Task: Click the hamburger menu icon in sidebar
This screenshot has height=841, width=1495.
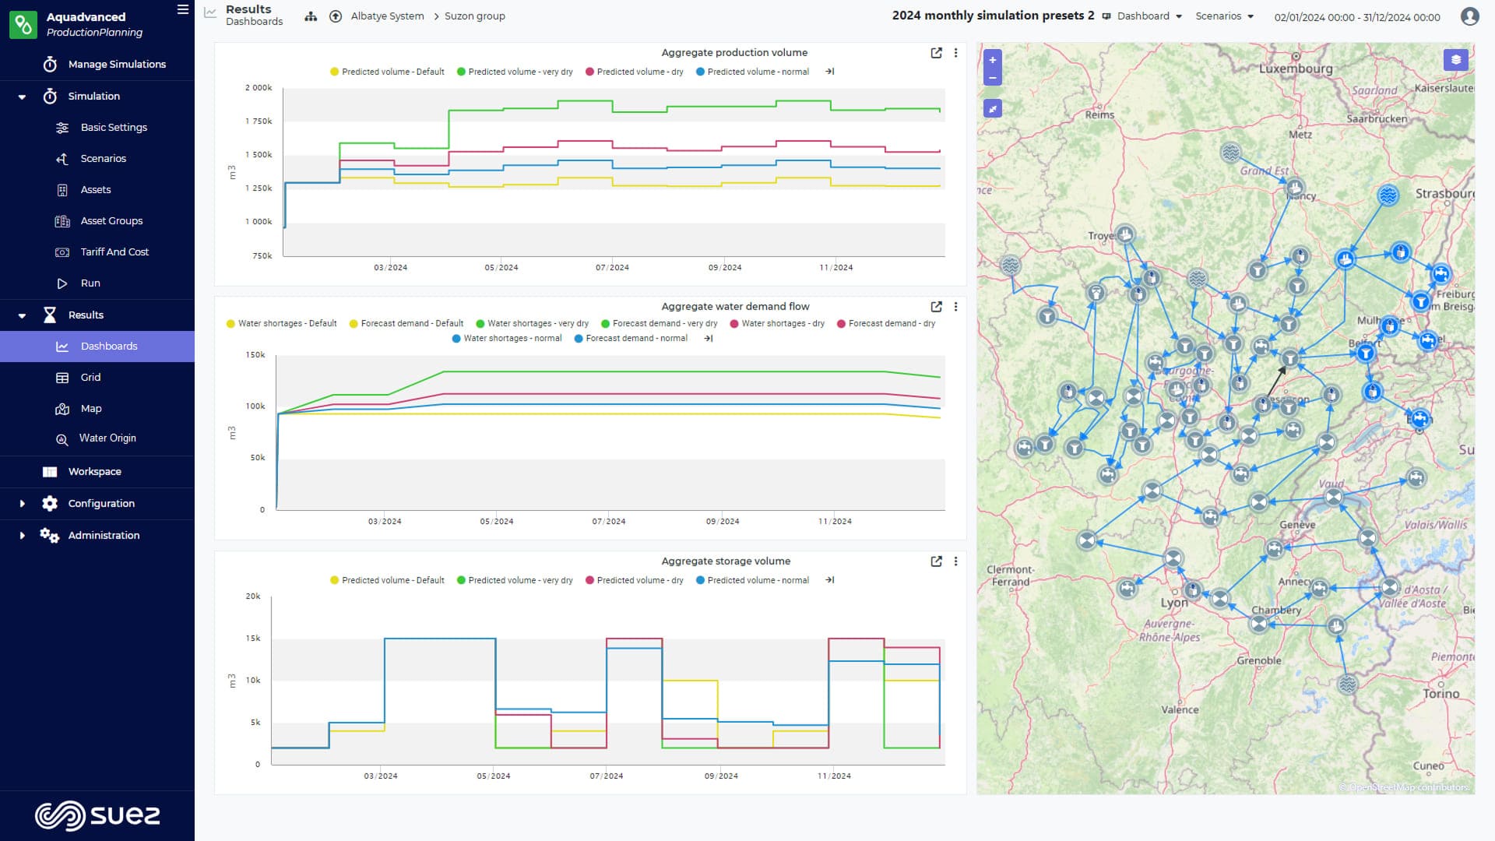Action: pos(183,10)
